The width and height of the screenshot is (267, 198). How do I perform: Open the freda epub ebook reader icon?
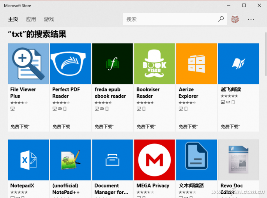(112, 64)
